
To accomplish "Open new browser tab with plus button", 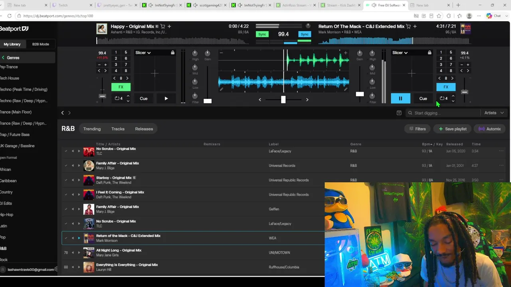I will click(x=458, y=5).
